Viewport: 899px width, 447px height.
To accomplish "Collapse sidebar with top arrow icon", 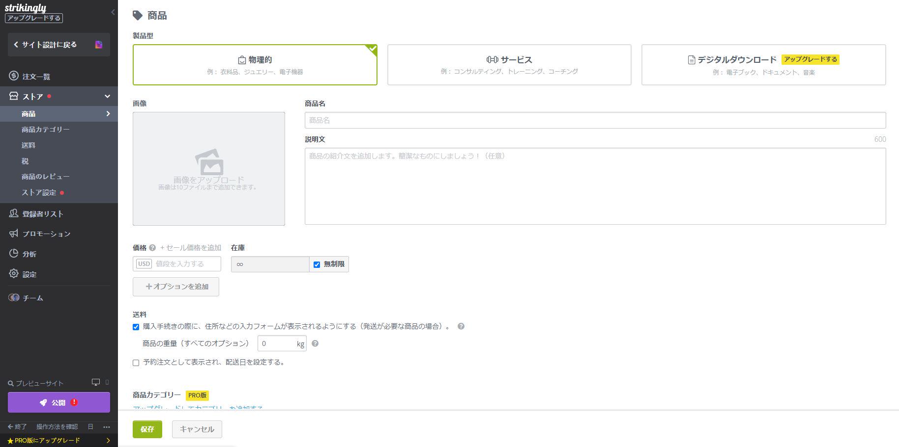I will pos(113,12).
